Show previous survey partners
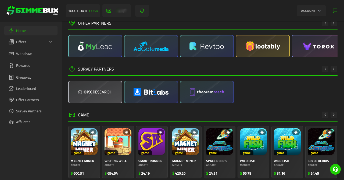Viewport: 344px width, 180px height. click(325, 69)
